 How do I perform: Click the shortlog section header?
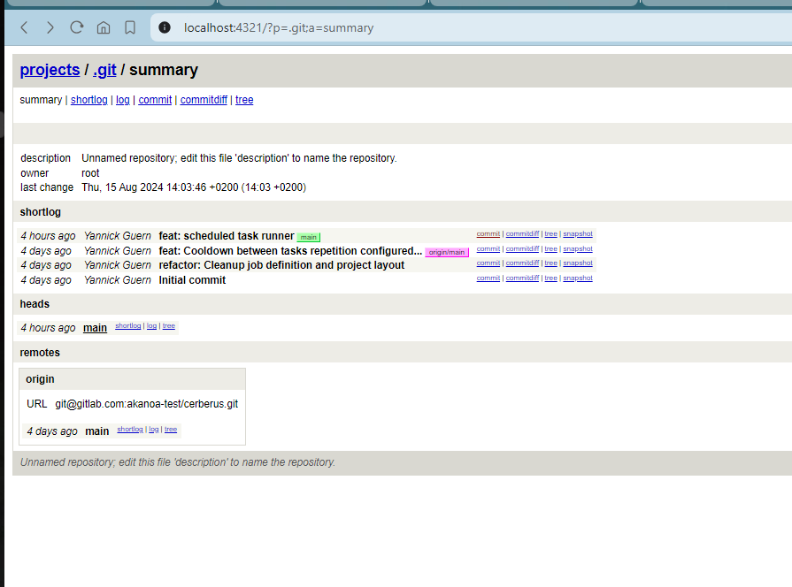(41, 212)
